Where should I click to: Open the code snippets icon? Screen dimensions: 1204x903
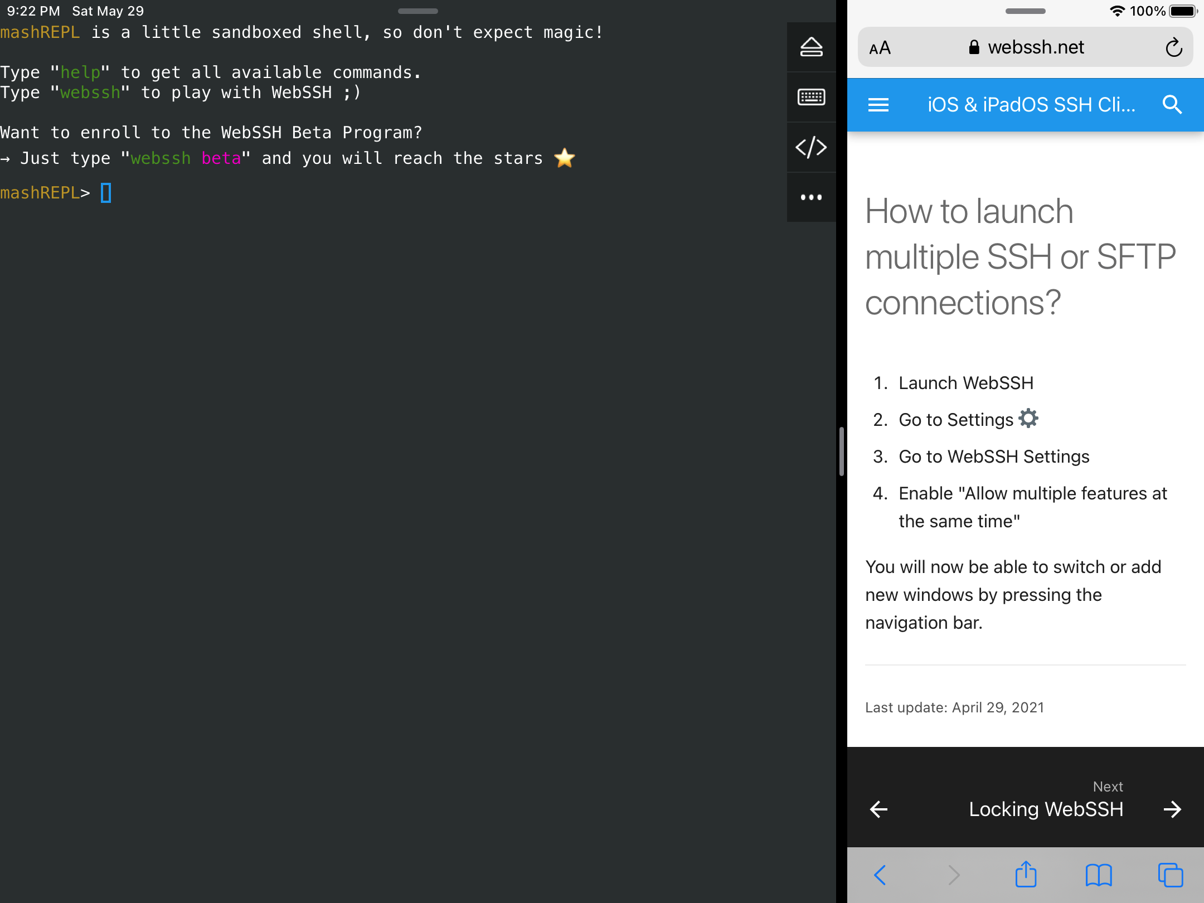click(x=811, y=147)
